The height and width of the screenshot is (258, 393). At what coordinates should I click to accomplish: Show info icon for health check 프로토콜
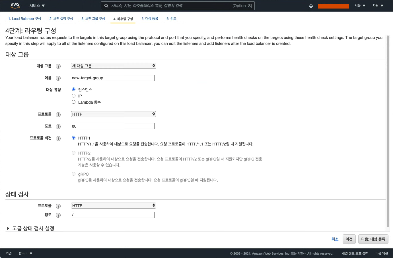58,206
